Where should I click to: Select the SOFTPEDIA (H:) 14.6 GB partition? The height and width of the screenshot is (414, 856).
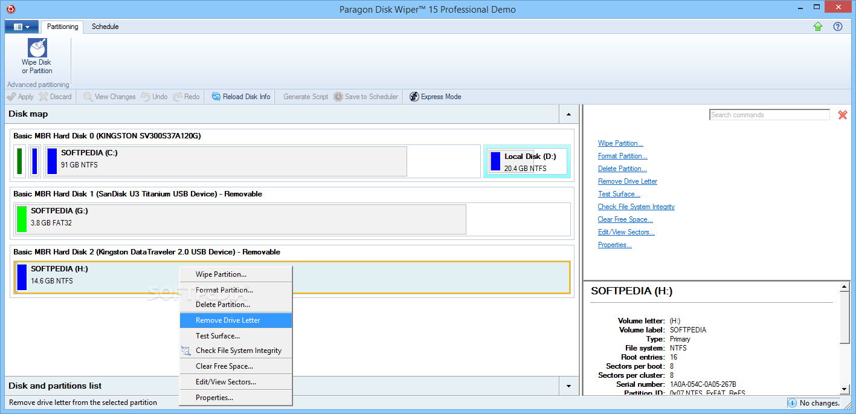(292, 277)
